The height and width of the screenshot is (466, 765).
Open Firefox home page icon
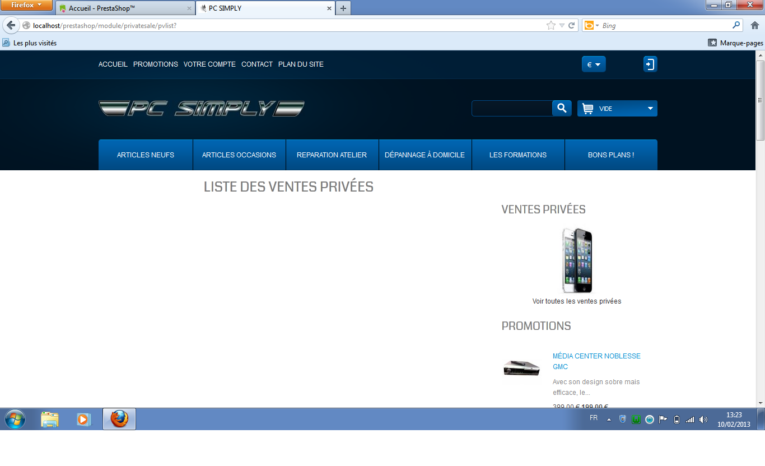754,25
